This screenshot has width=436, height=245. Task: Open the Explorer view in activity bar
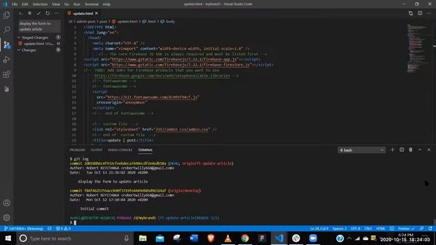tap(7, 15)
